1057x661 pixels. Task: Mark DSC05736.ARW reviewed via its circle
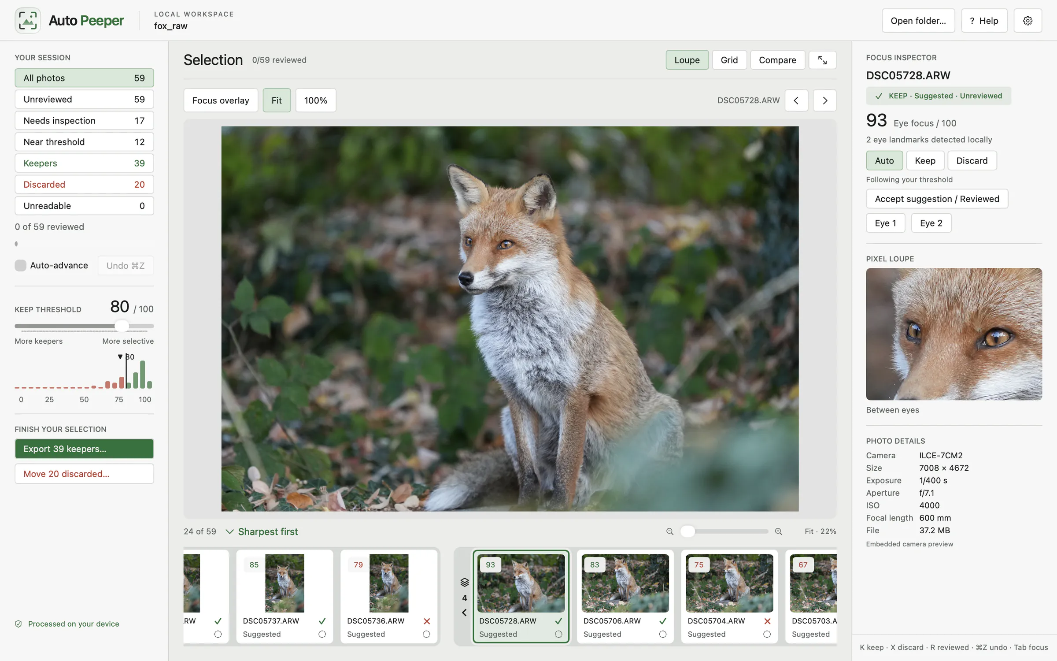[426, 634]
